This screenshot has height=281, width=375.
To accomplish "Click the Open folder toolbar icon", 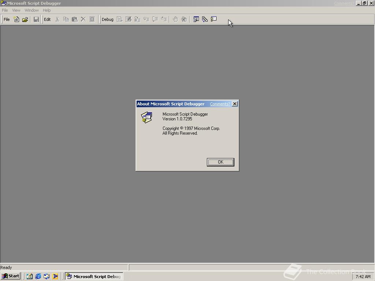I will click(25, 19).
